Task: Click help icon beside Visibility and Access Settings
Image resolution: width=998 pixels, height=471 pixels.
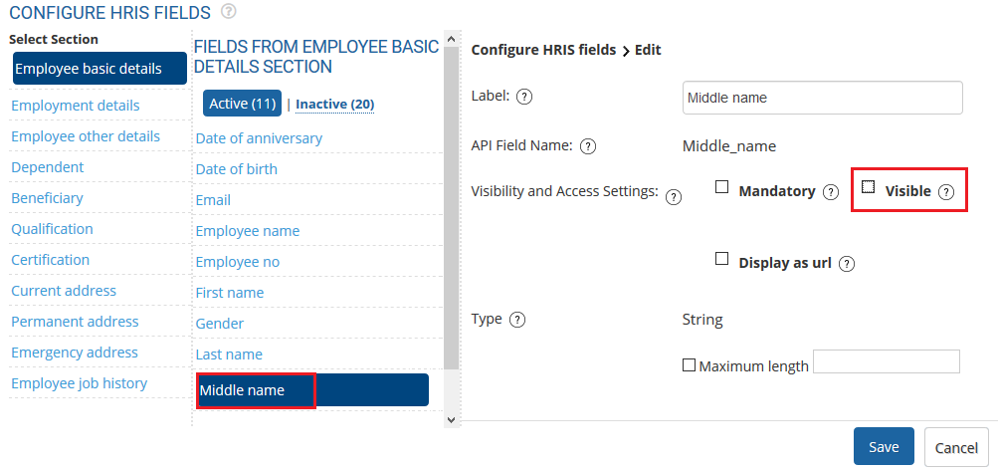Action: 674,197
